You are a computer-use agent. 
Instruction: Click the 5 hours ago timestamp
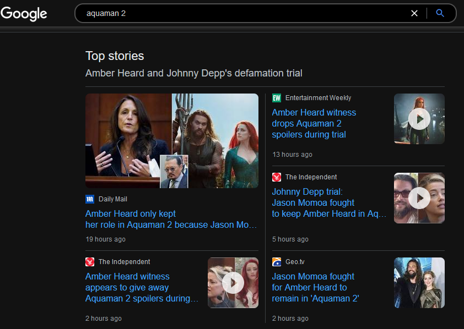(290, 239)
